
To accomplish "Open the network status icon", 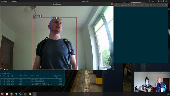I will tap(159, 1).
